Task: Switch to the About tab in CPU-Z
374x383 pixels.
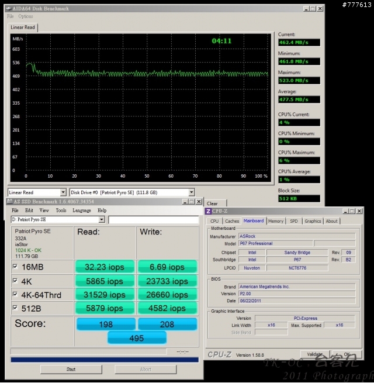Action: pos(331,221)
